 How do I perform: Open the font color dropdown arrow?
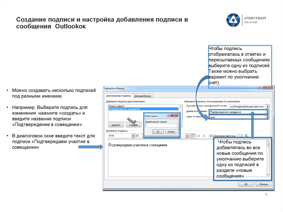[x=187, y=136]
